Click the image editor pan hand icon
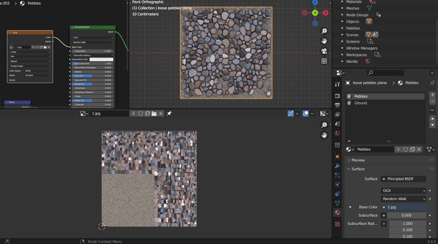 tap(324, 135)
